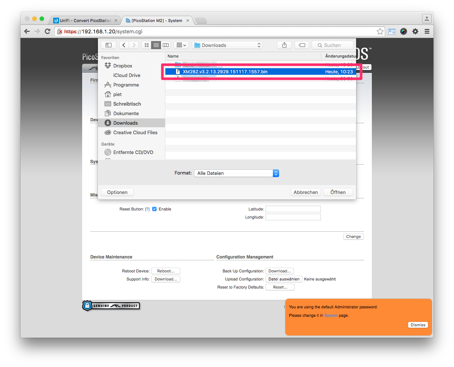
Task: Click Support Info Download... button
Action: click(166, 279)
